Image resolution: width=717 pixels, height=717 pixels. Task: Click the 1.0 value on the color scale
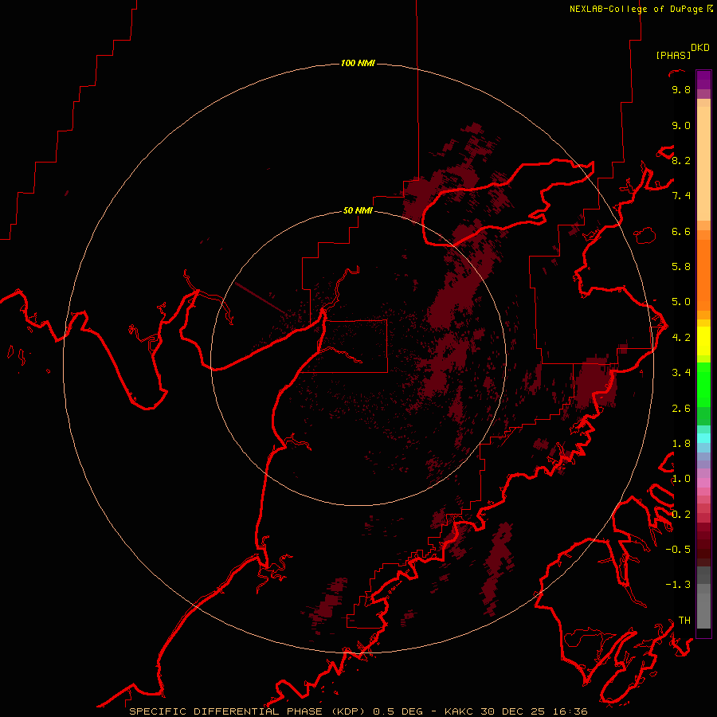pyautogui.click(x=681, y=479)
